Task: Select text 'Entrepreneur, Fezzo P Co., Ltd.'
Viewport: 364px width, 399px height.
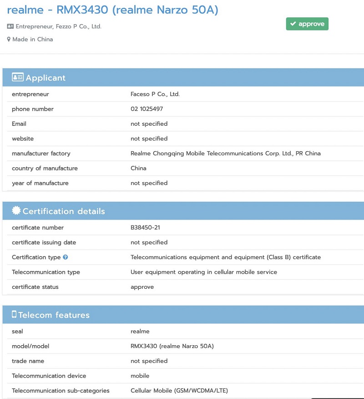Action: (x=58, y=26)
